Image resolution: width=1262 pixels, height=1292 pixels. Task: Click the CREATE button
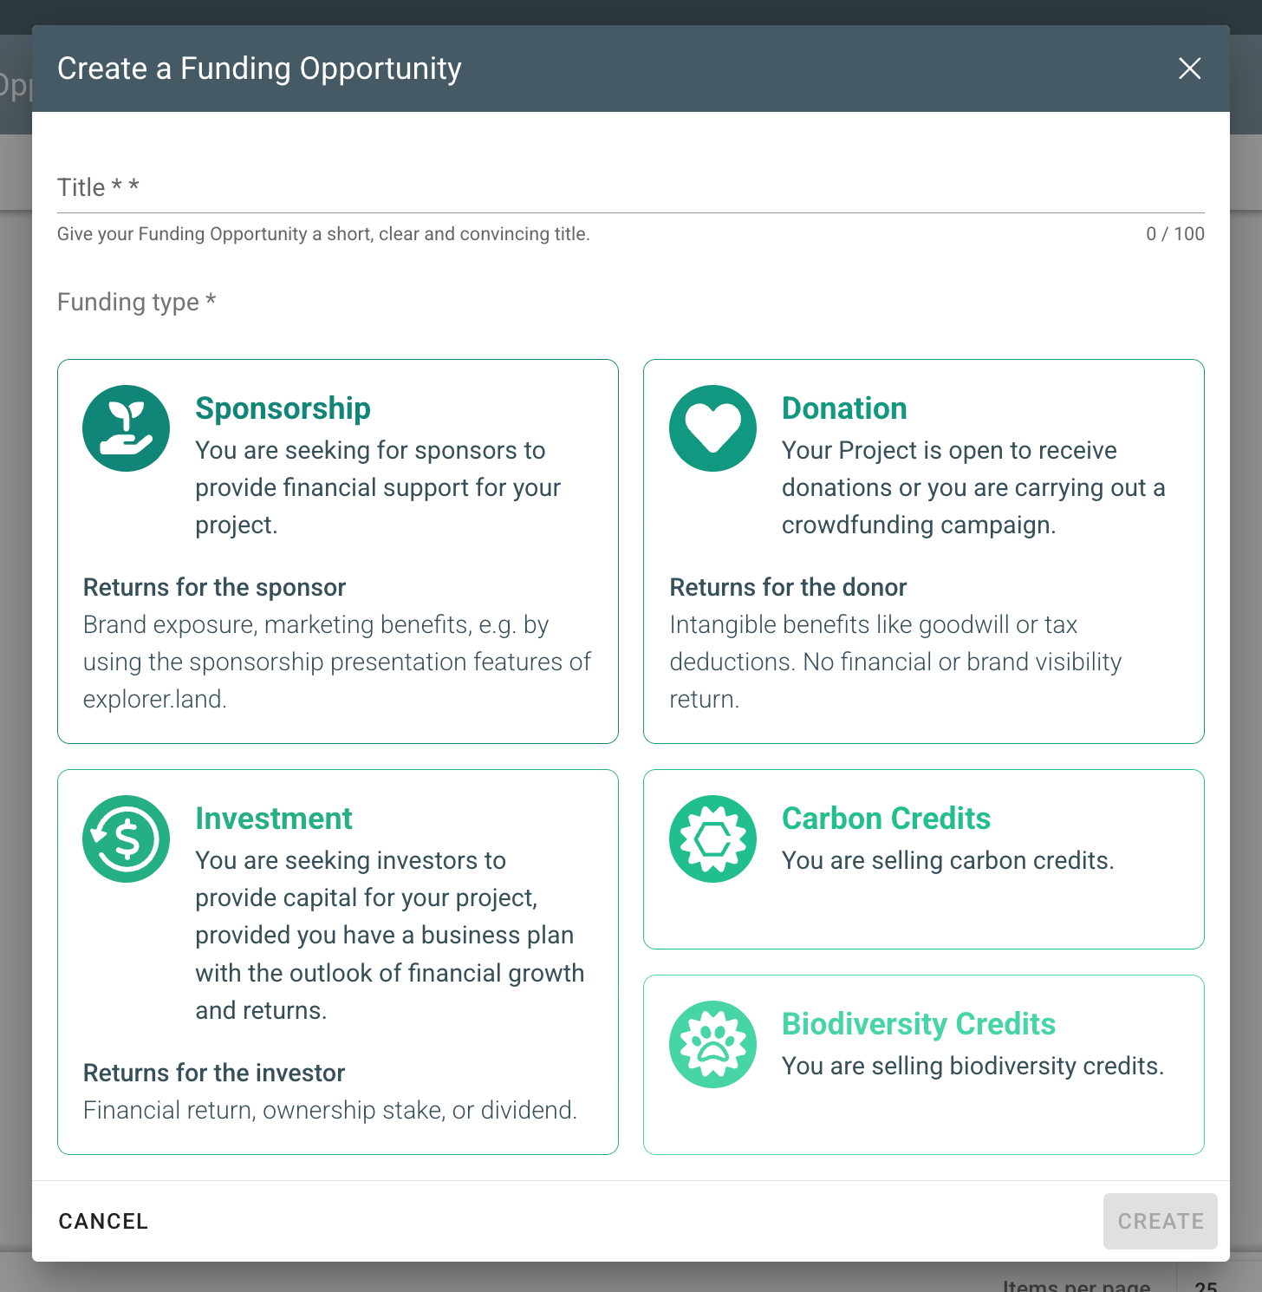coord(1160,1221)
